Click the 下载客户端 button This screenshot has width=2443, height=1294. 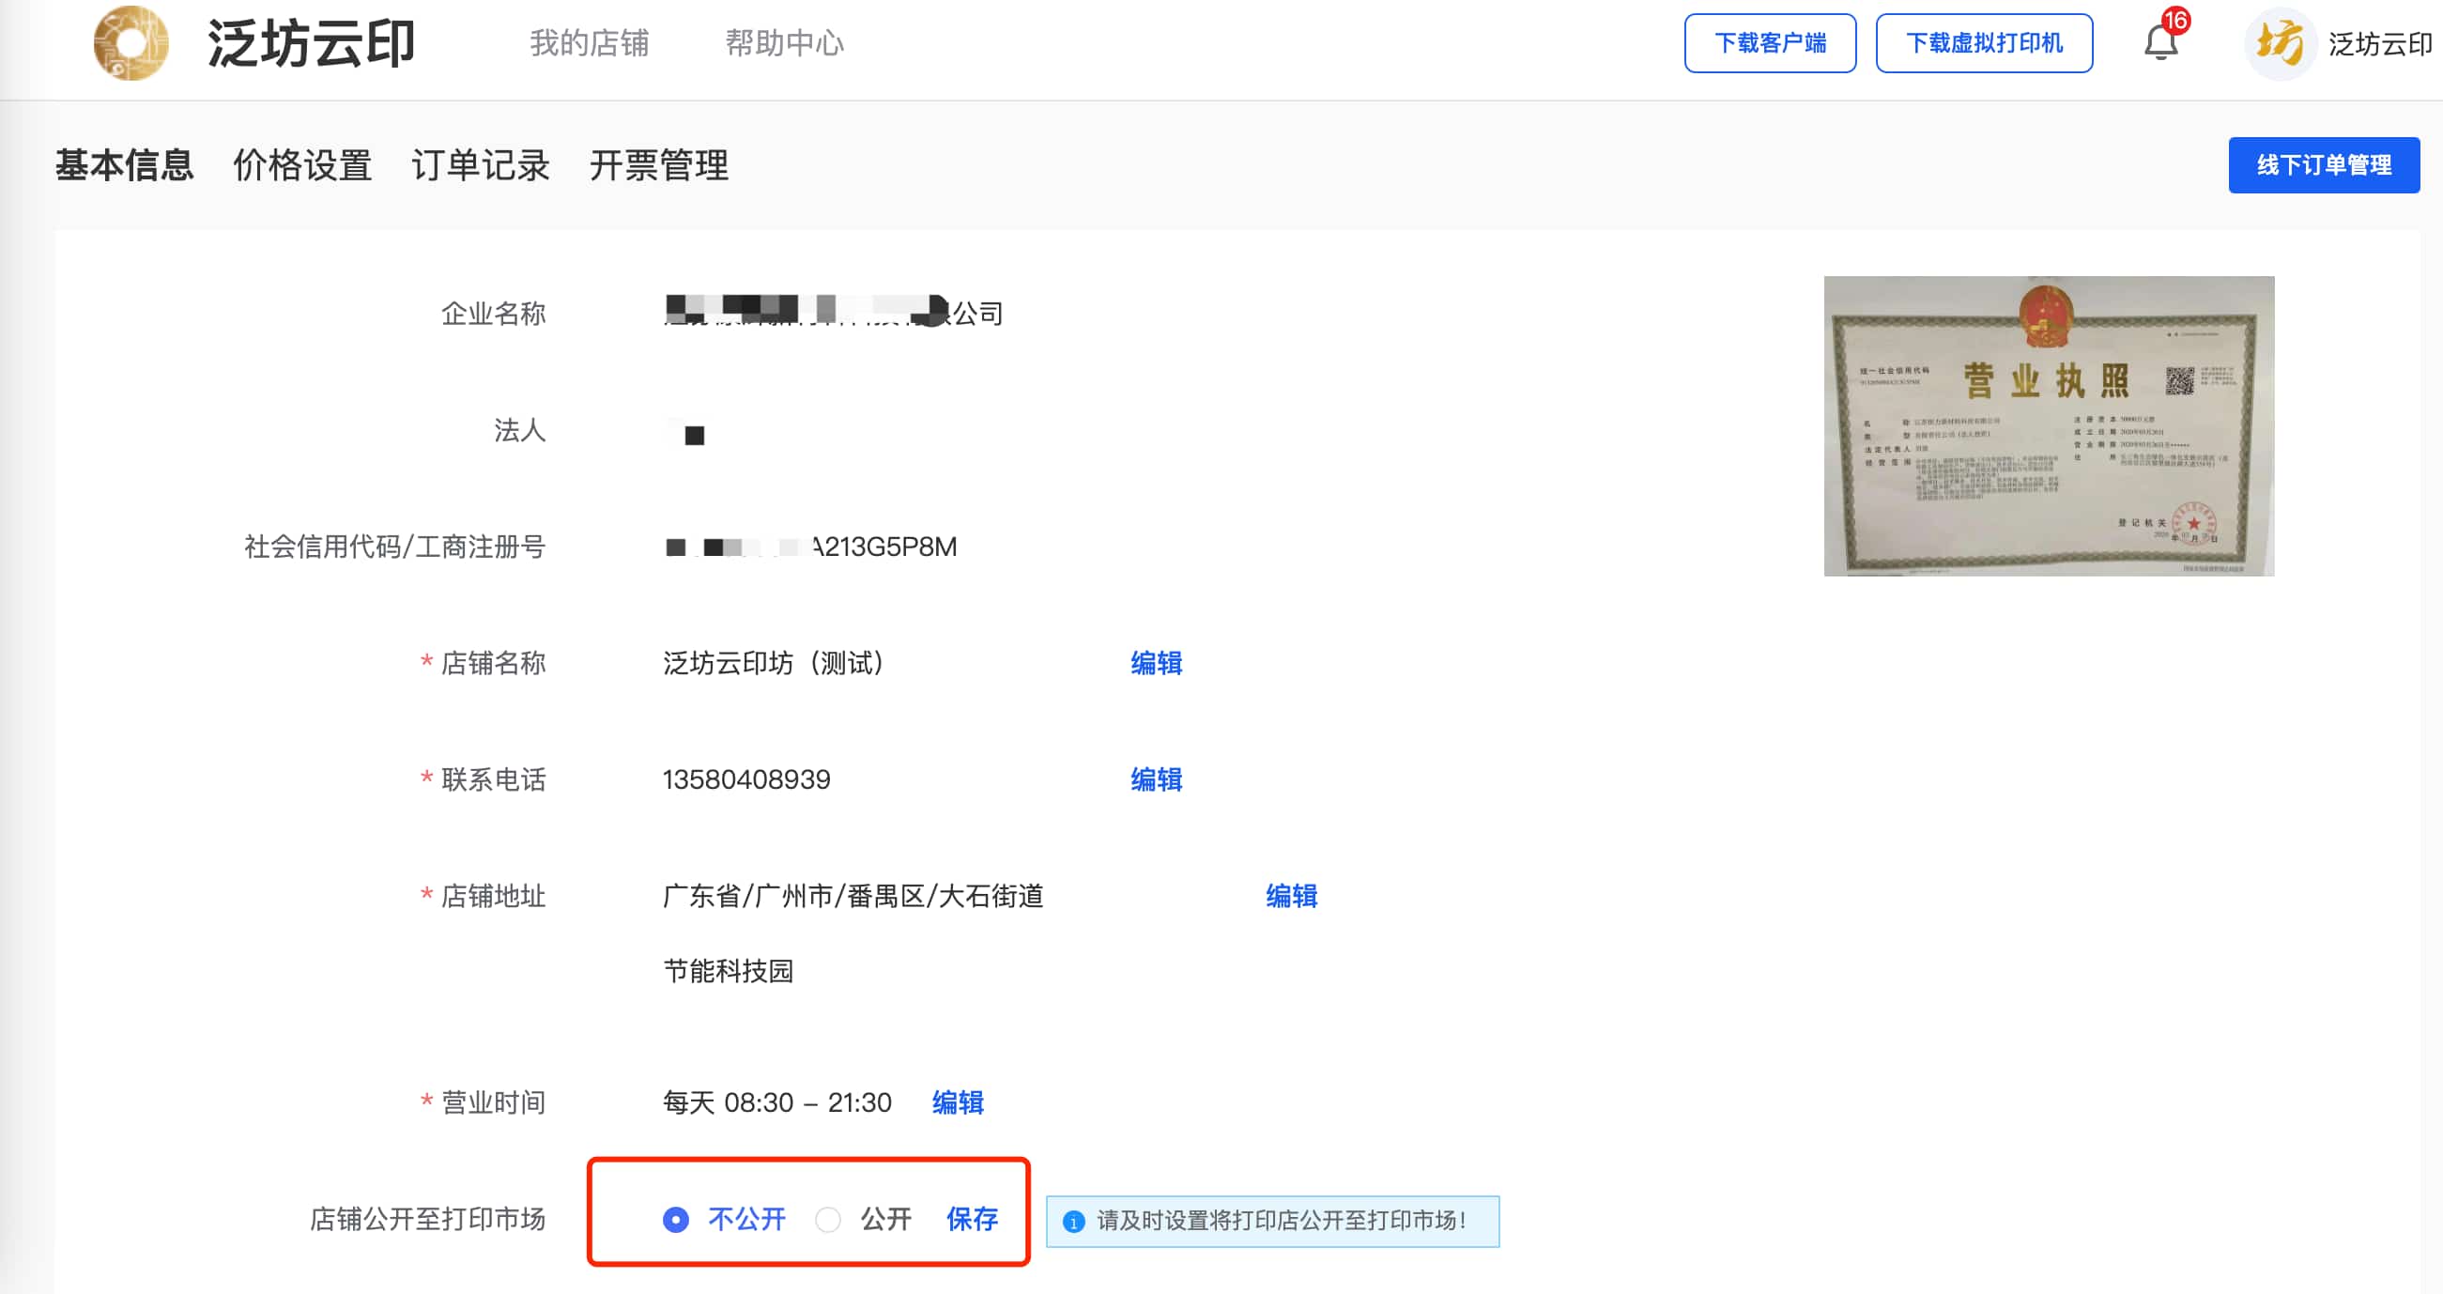pyautogui.click(x=1769, y=42)
